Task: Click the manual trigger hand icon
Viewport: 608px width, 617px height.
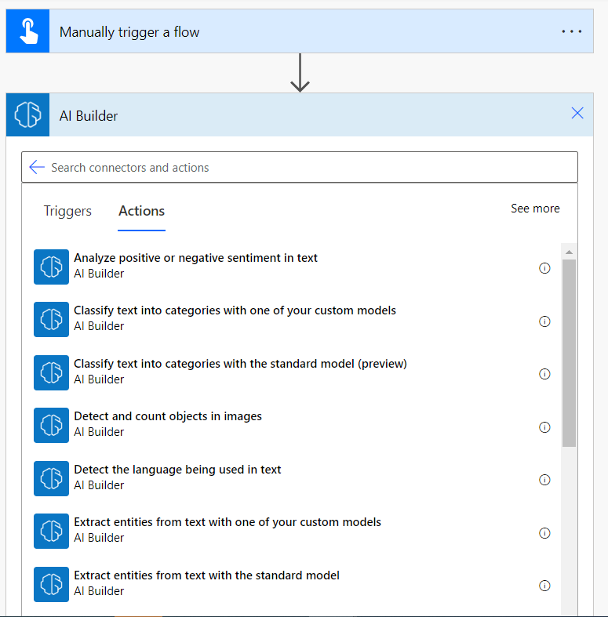Action: coord(28,31)
